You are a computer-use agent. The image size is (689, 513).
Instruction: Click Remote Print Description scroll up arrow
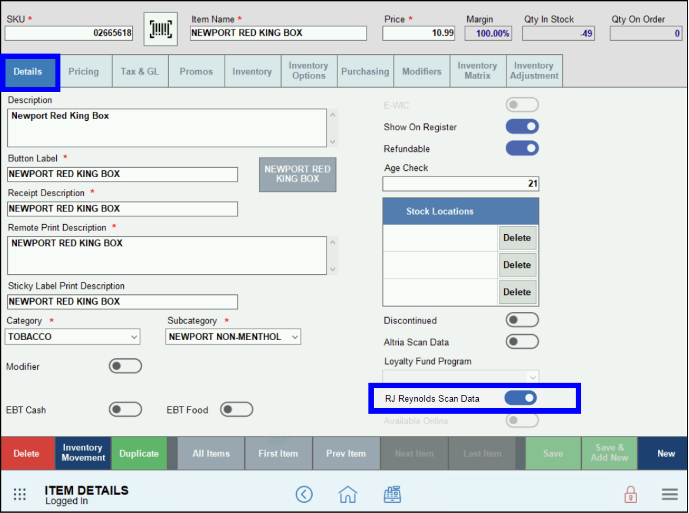333,242
